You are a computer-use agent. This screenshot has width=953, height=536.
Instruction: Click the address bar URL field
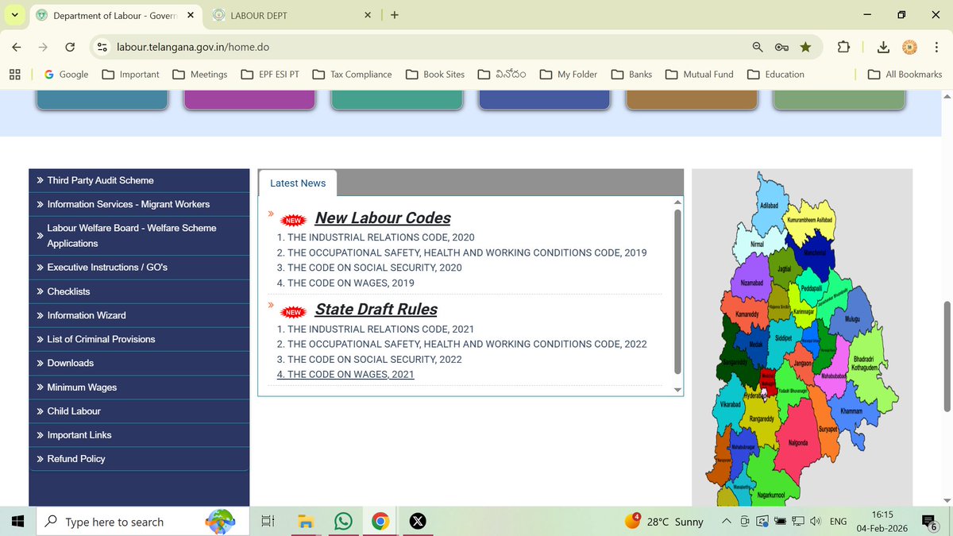429,47
